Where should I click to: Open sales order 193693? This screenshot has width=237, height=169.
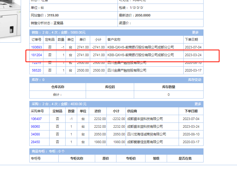pos(37,47)
